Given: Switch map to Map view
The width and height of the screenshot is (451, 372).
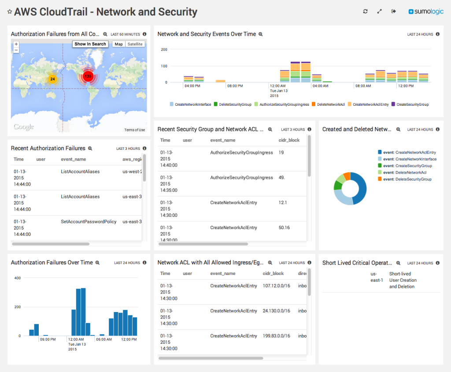Looking at the screenshot, I should point(118,44).
